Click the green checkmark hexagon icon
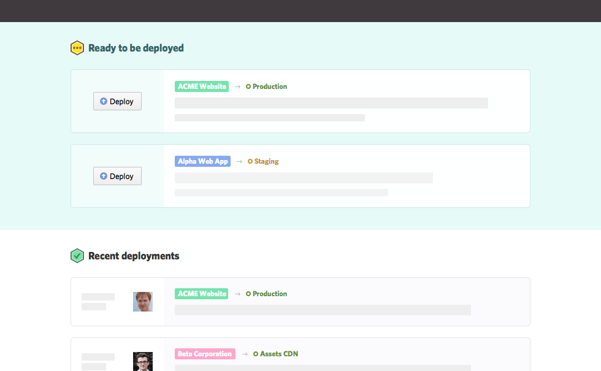601x371 pixels. [77, 255]
